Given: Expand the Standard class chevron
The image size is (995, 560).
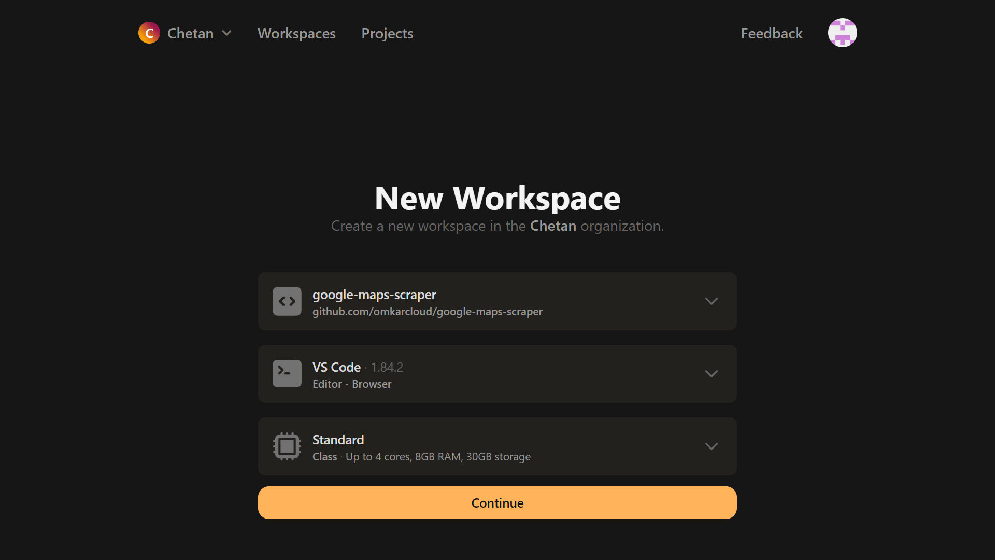Looking at the screenshot, I should tap(711, 446).
